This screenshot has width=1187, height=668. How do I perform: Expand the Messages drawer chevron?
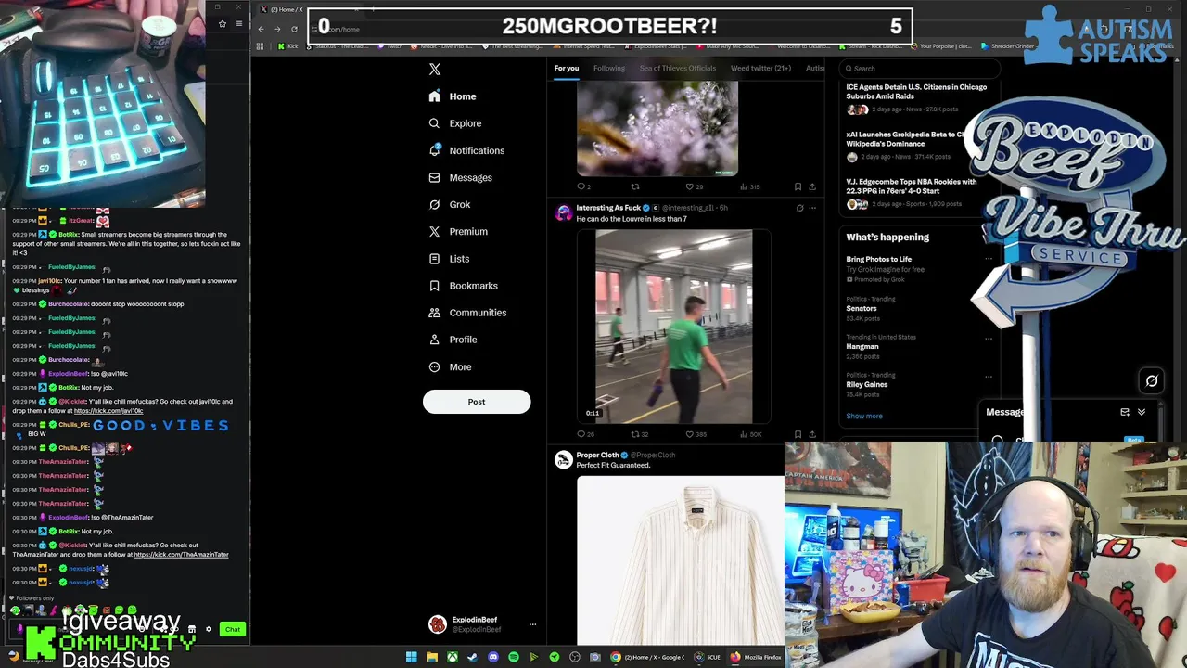[x=1142, y=412]
